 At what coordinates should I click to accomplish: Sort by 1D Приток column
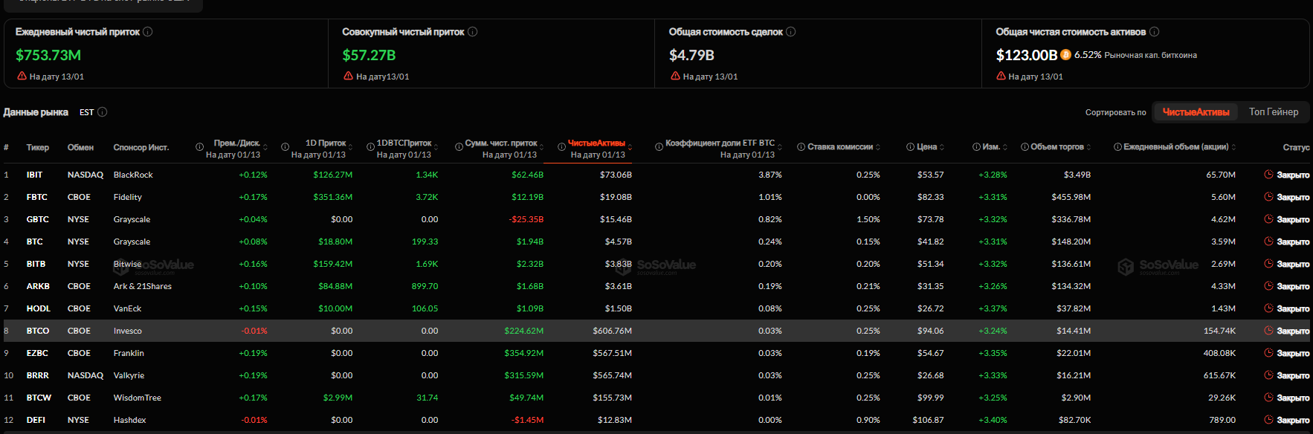[x=350, y=147]
